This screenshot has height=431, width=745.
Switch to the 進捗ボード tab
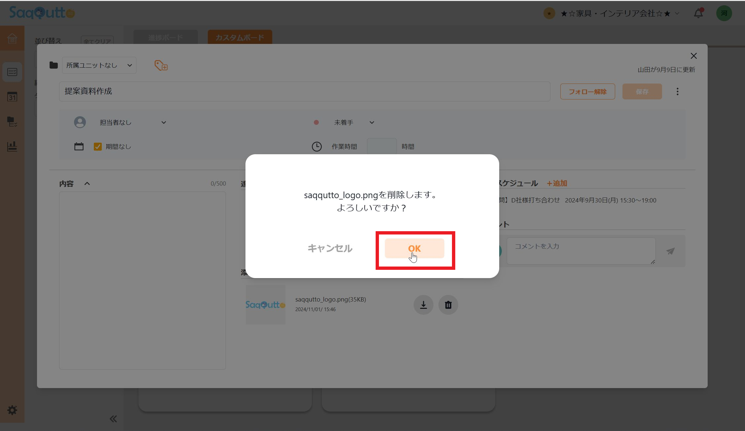[166, 37]
